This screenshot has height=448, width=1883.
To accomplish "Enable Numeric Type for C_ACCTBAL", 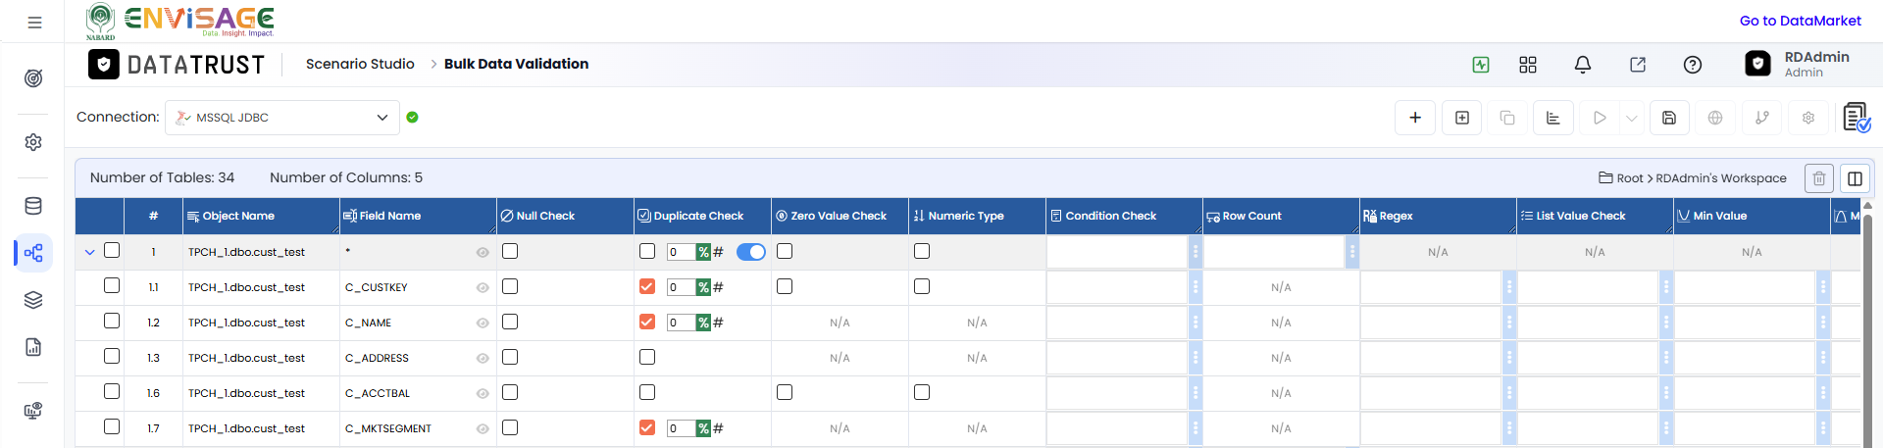I will pyautogui.click(x=922, y=392).
